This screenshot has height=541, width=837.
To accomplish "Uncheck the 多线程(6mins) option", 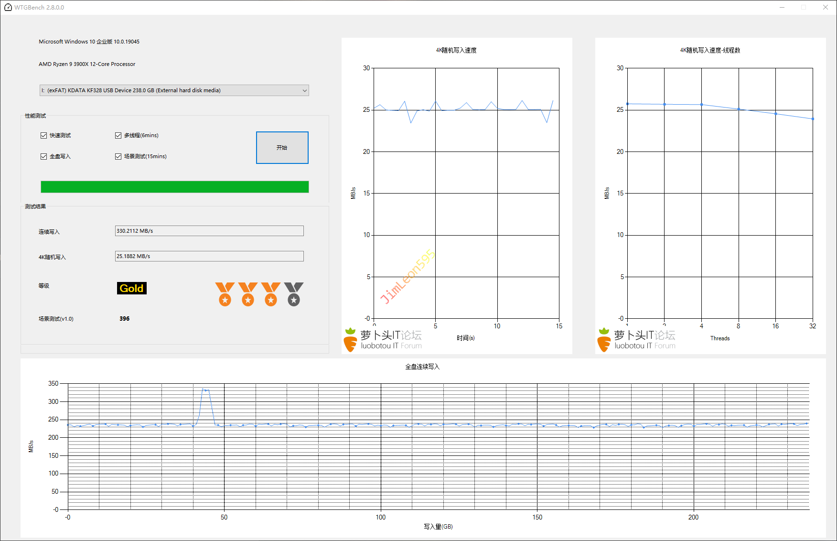I will pyautogui.click(x=118, y=136).
